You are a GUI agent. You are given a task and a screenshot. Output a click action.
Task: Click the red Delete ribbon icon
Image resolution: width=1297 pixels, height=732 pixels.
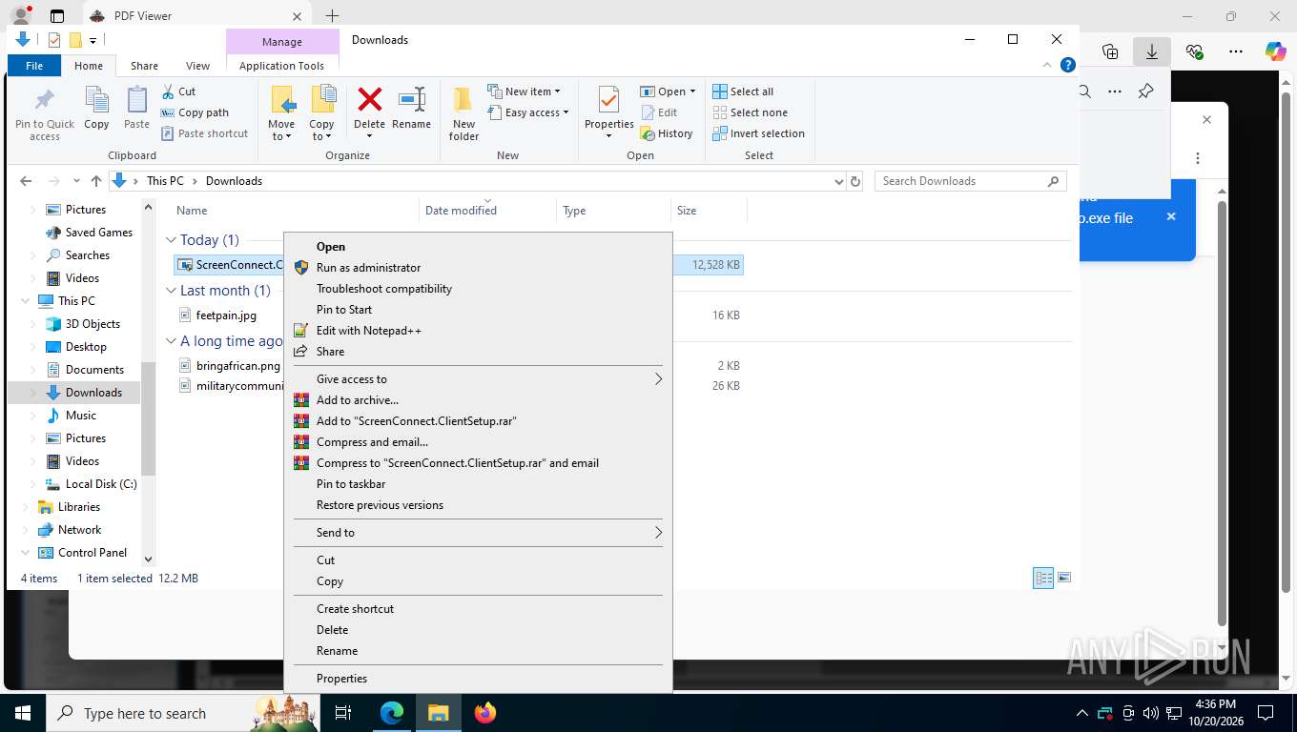369,99
